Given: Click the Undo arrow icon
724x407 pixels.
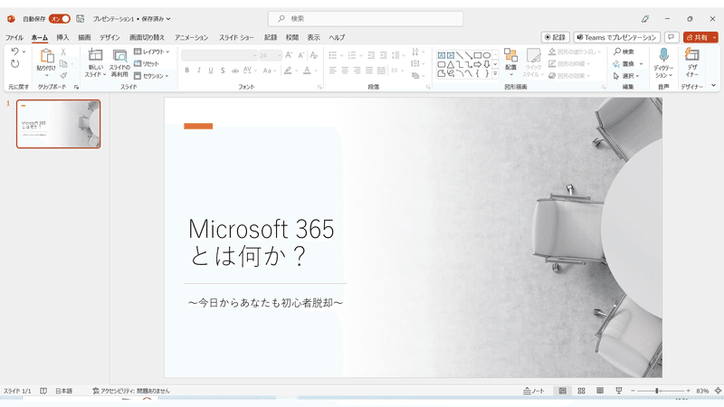Looking at the screenshot, I should click(14, 52).
